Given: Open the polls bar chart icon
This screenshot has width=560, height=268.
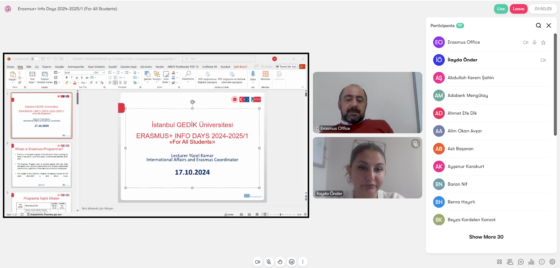Looking at the screenshot, I should [531, 262].
